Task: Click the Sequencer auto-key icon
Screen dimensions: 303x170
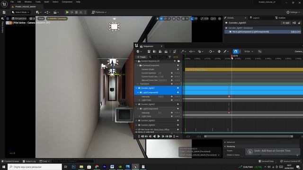Action: (219, 51)
